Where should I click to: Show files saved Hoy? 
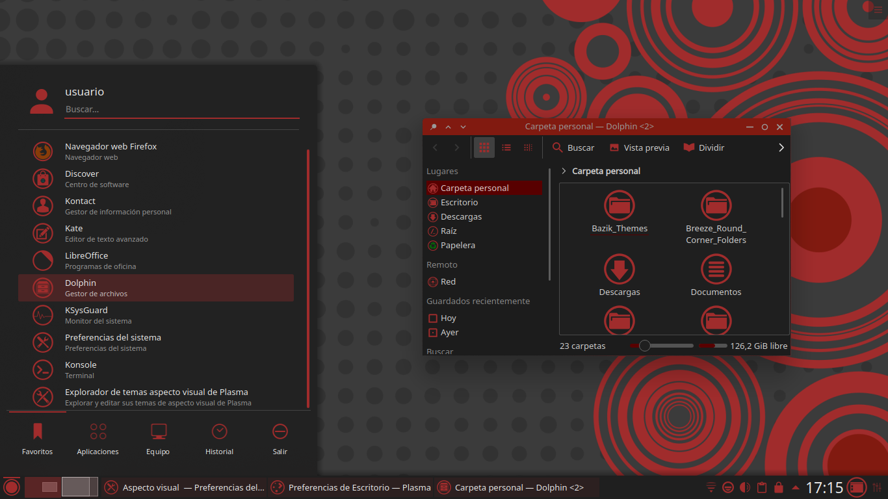(x=484, y=318)
